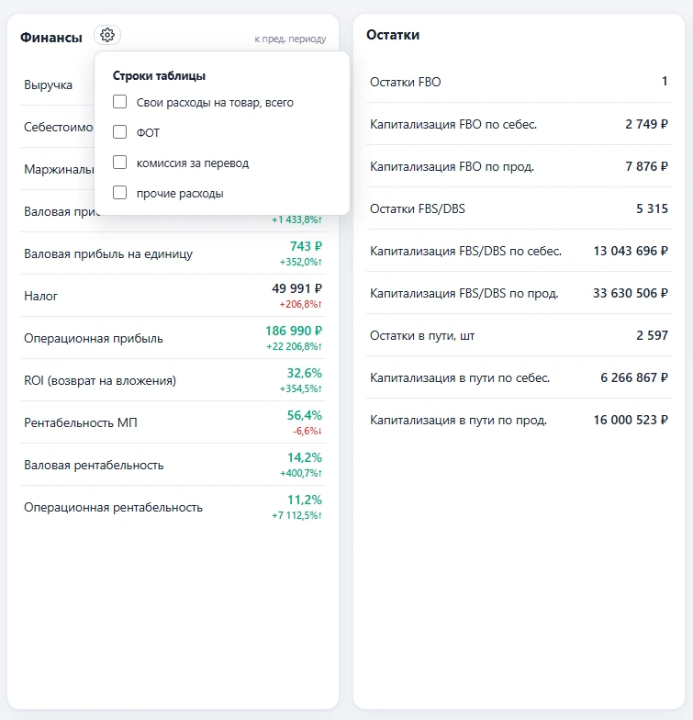Screen dimensions: 693x720
Task: Click the +1 433,8% change indicator
Action: tap(297, 220)
